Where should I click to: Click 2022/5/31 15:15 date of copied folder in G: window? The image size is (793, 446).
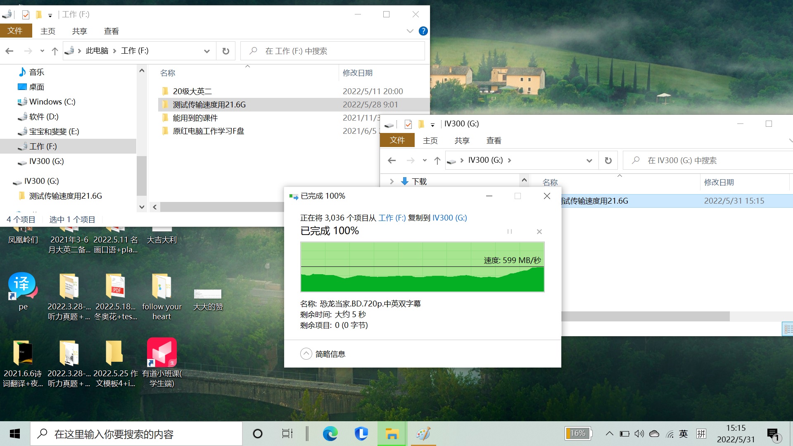coord(734,201)
